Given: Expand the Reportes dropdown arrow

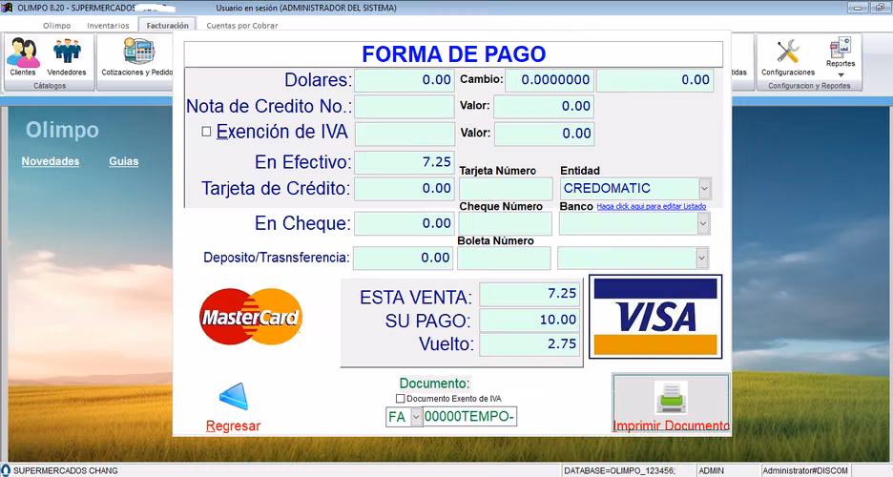Looking at the screenshot, I should click(841, 74).
